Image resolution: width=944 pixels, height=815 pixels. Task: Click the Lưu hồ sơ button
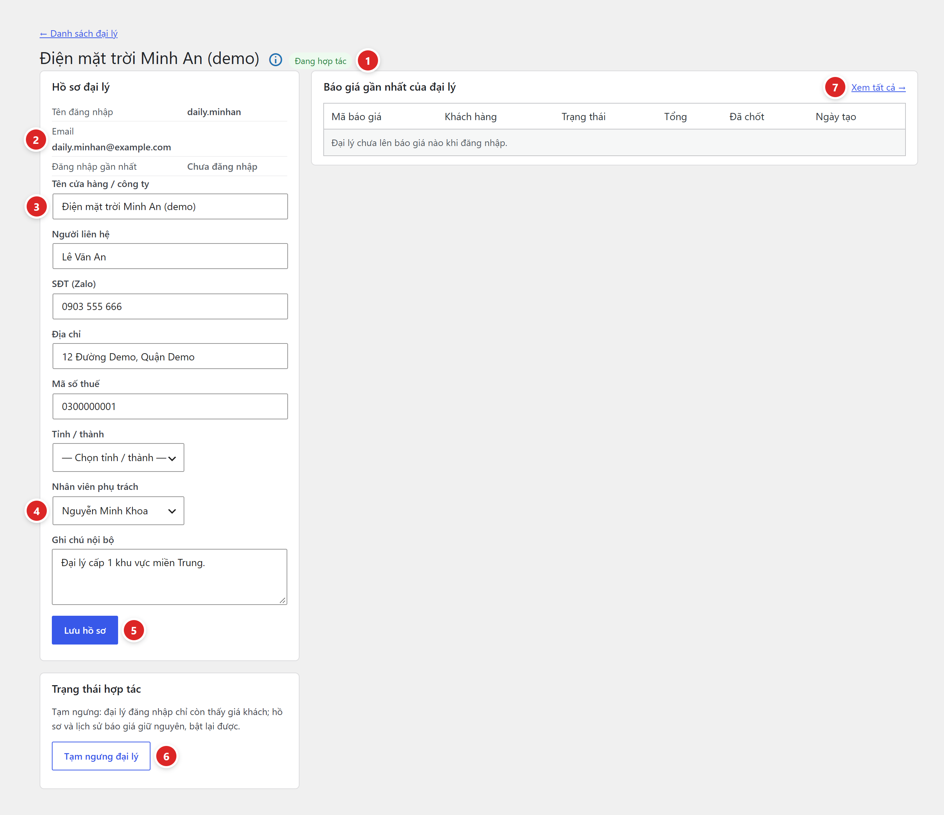click(x=85, y=630)
